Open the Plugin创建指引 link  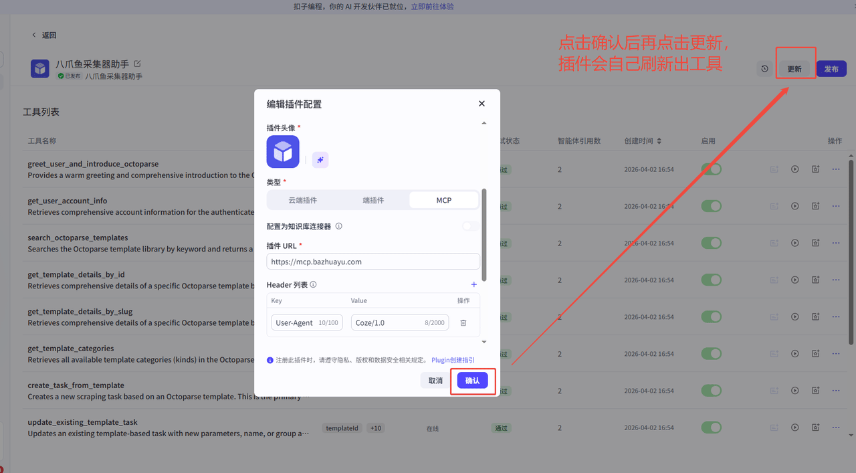453,360
